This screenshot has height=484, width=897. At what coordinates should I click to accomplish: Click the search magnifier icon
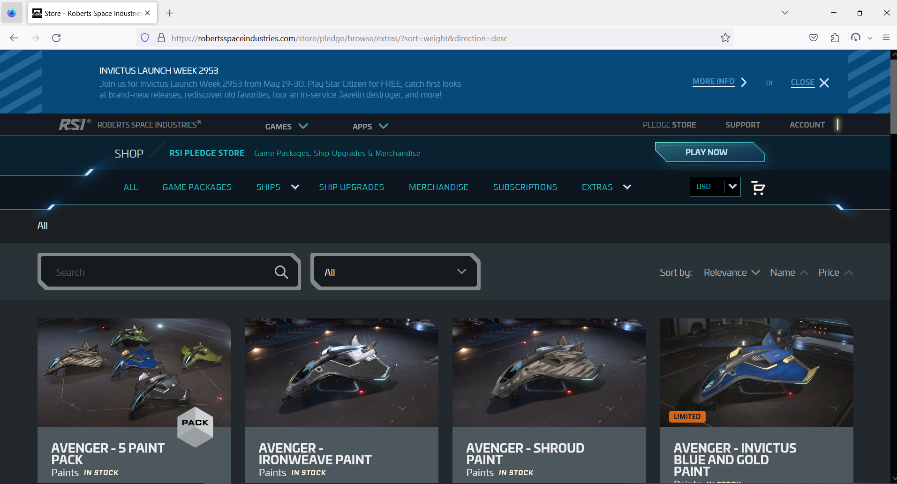tap(281, 272)
